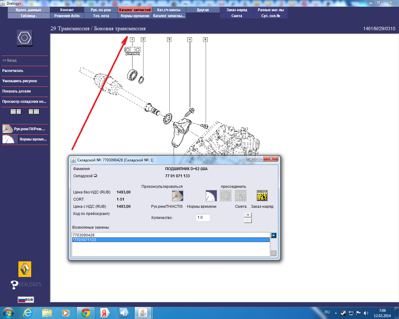Open Yandex app on taskbar

(105, 313)
